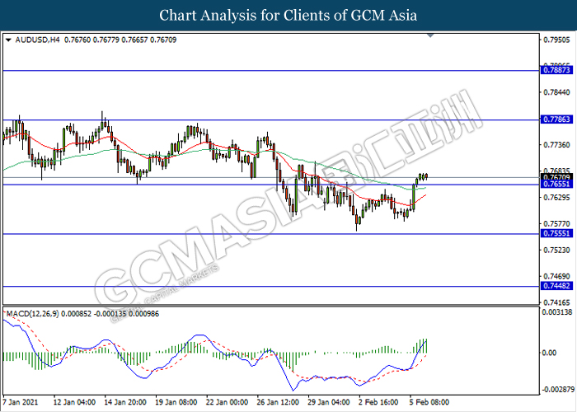Click the 0.79505 price scale value

tap(557, 39)
